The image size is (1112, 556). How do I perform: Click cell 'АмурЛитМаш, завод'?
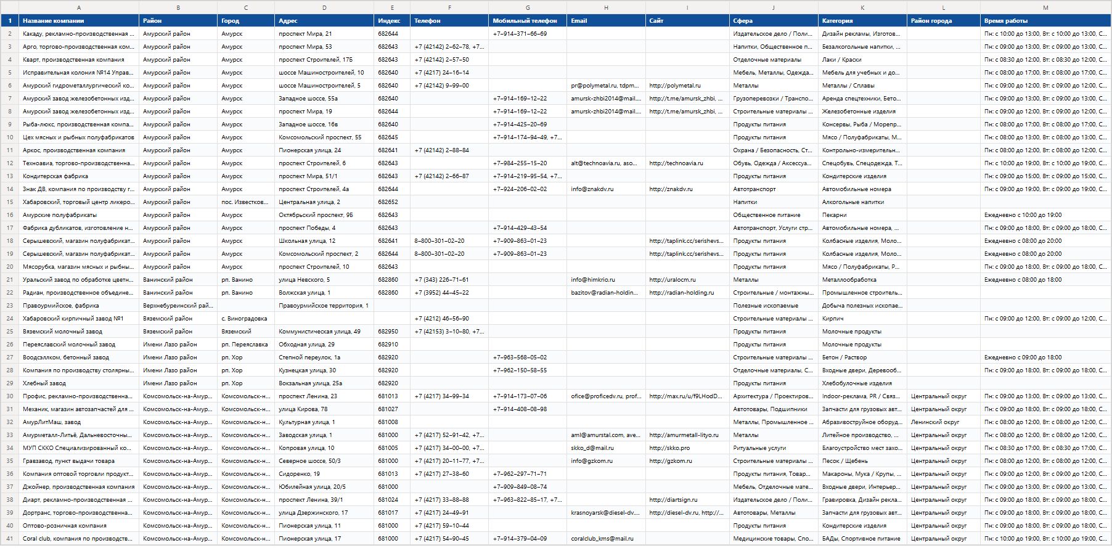(x=79, y=422)
